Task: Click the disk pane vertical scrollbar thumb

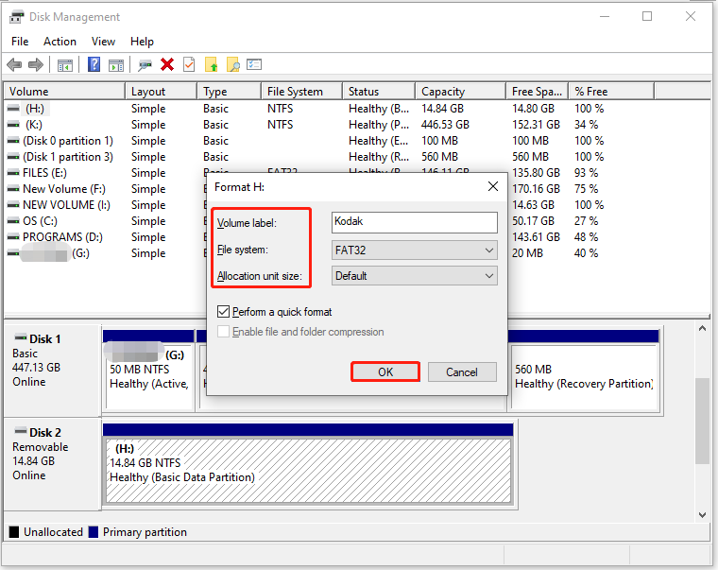Action: [702, 421]
